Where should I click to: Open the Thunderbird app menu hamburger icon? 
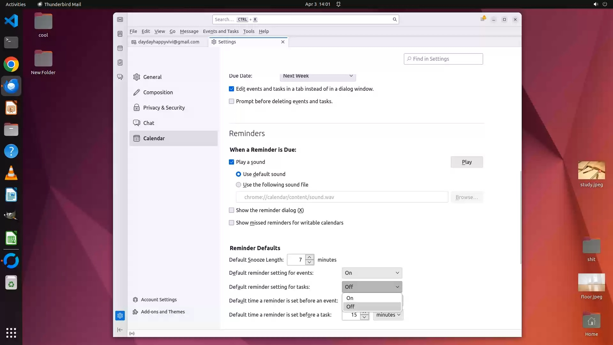(482, 19)
